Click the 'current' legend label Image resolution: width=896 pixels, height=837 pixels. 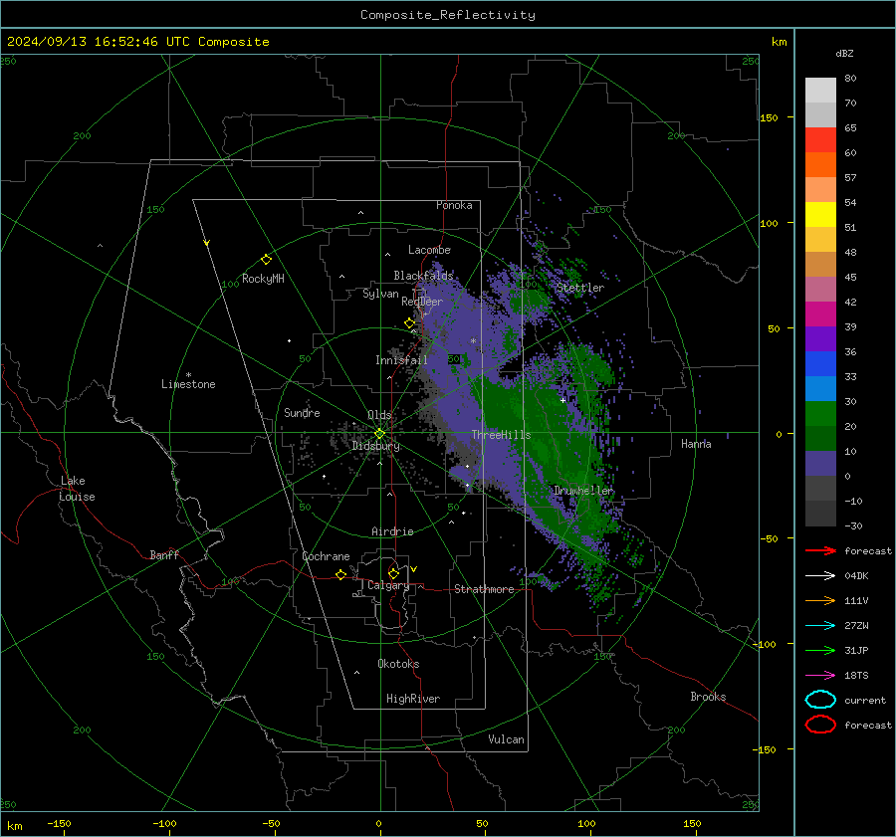tap(865, 700)
